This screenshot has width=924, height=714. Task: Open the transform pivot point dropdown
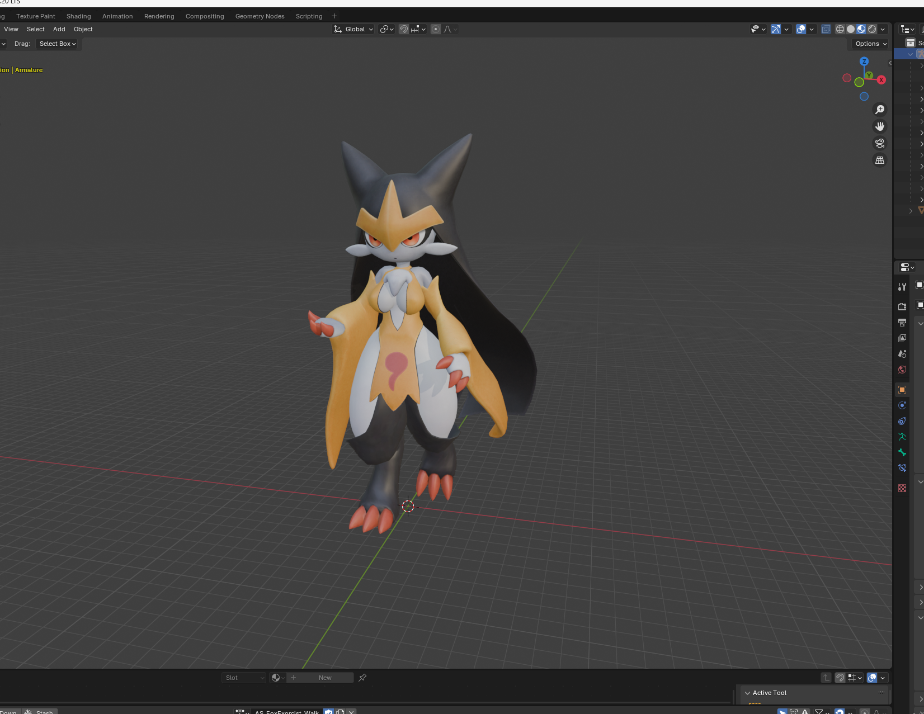point(386,29)
